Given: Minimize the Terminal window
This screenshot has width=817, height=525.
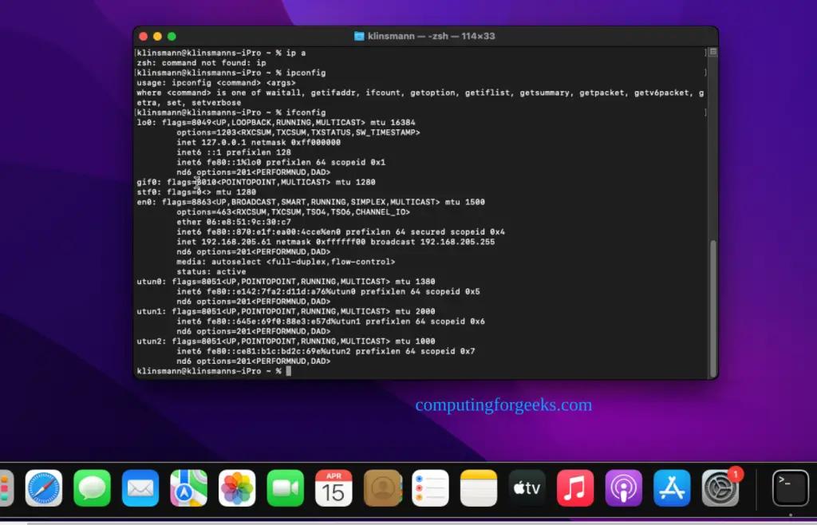Looking at the screenshot, I should pos(157,36).
